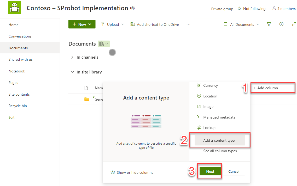The width and height of the screenshot is (297, 186).
Task: Click the Managed metadata list icon
Action: [x=199, y=117]
